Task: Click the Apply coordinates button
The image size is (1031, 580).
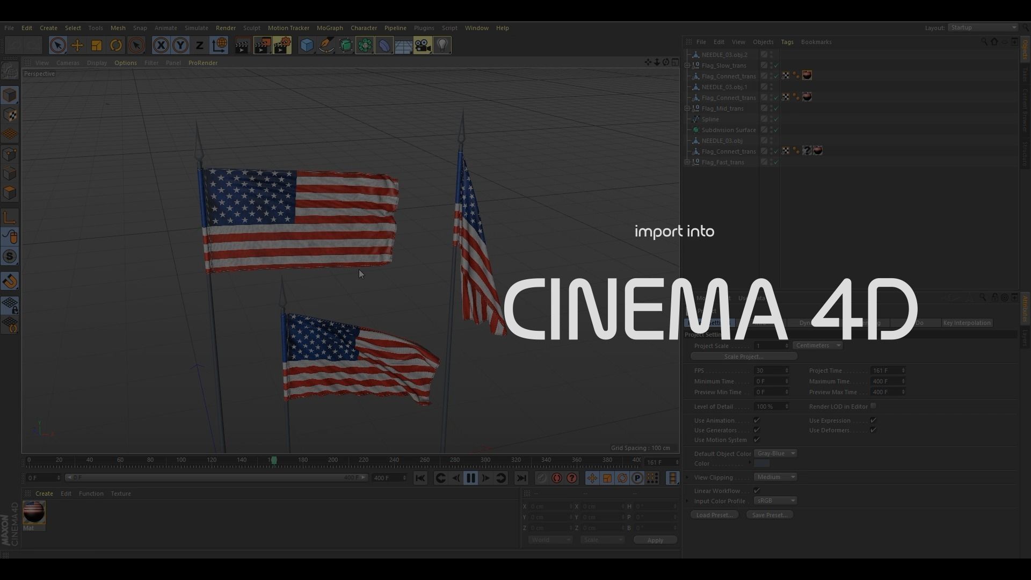Action: click(655, 540)
